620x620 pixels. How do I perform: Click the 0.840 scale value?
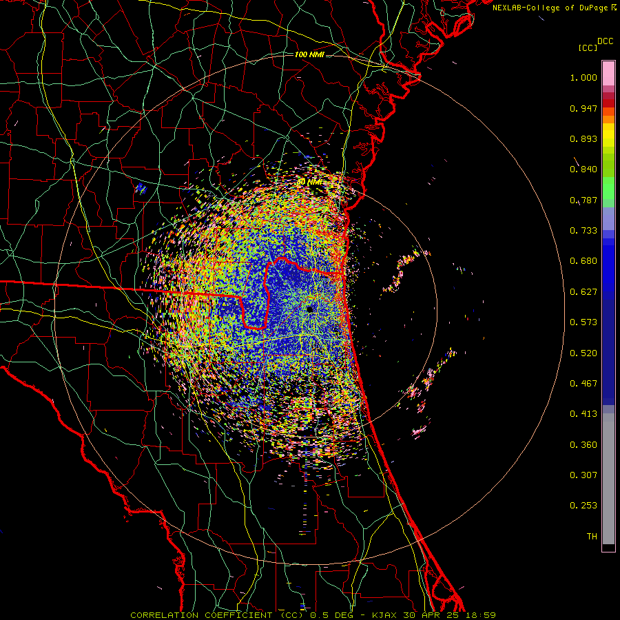pyautogui.click(x=583, y=169)
